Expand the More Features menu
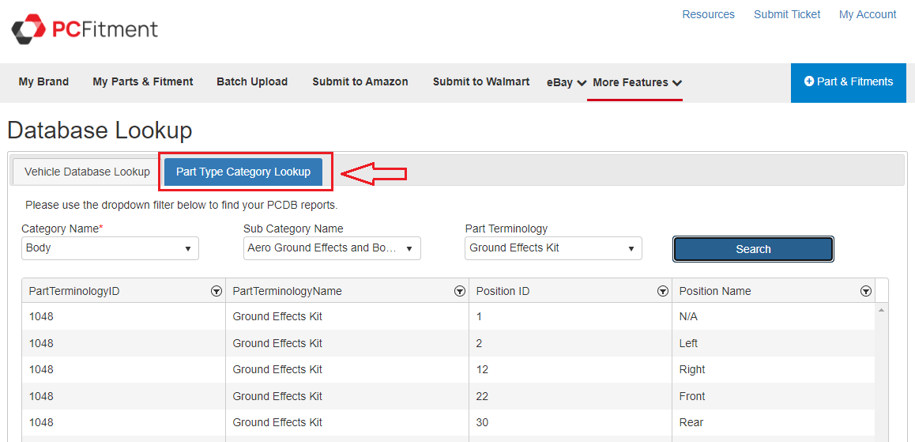Viewport: 915px width, 442px height. coord(636,82)
